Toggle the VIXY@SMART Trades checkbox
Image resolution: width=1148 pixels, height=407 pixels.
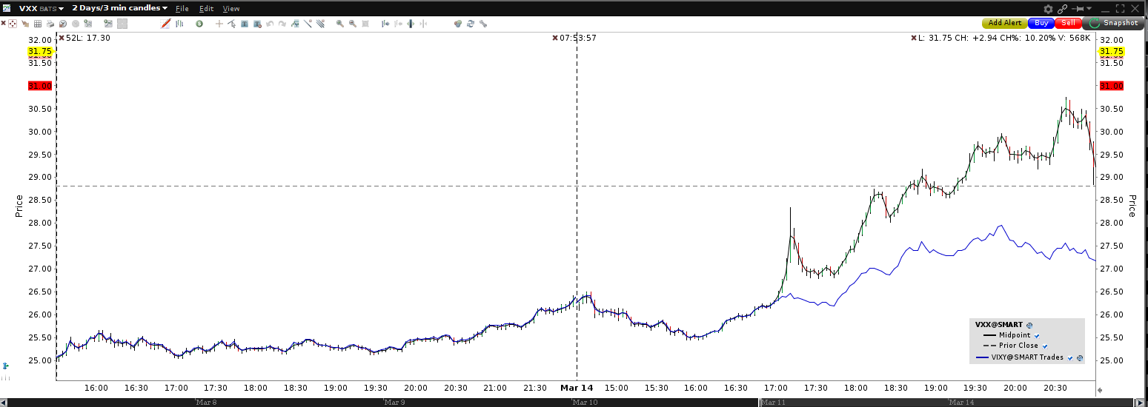pyautogui.click(x=1070, y=358)
